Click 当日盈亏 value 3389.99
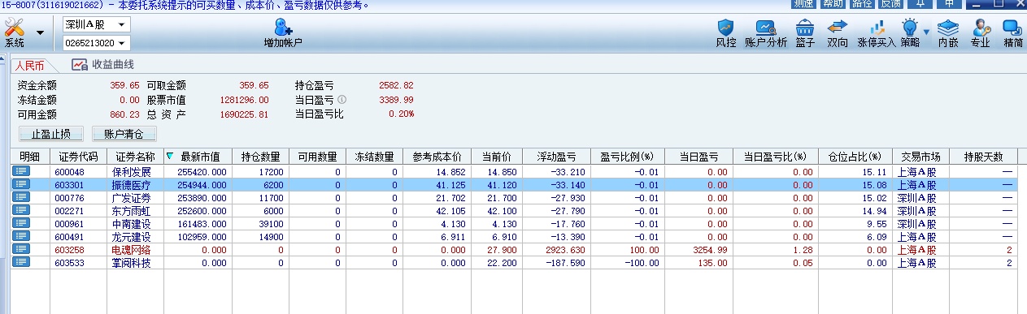Image resolution: width=1027 pixels, height=314 pixels. 397,100
